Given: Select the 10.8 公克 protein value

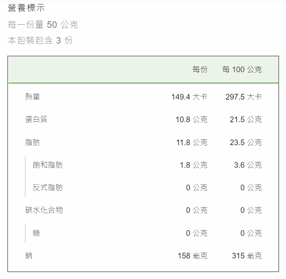Looking at the screenshot, I should (x=191, y=119).
